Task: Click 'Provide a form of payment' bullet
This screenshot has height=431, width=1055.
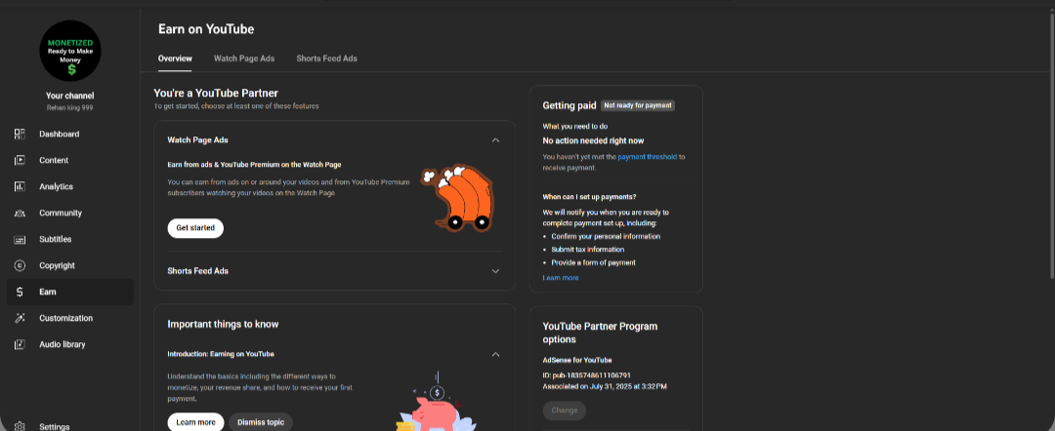Action: (594, 262)
